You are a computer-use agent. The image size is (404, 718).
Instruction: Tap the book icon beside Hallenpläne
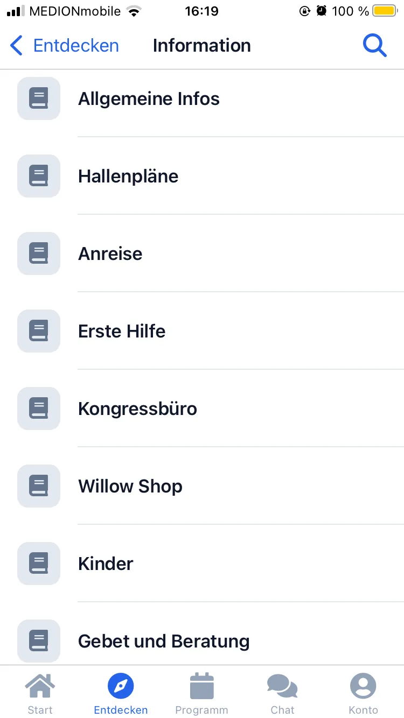pos(39,176)
